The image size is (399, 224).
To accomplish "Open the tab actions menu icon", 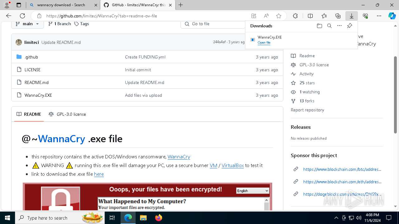I will coord(19,5).
